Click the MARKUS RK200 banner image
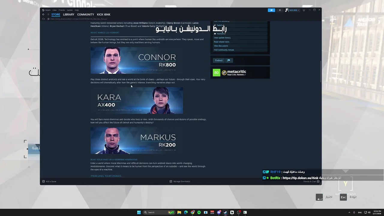This screenshot has height=216, width=384. point(136,140)
